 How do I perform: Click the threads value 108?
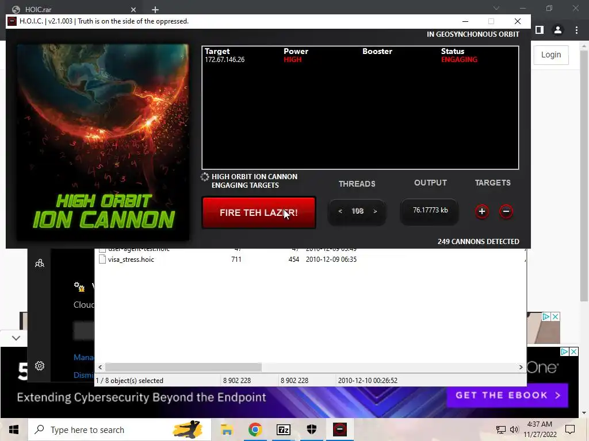[357, 211]
